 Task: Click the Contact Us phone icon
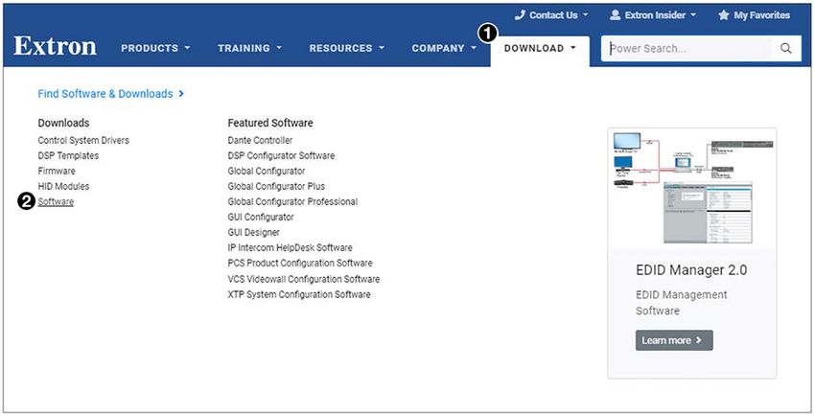520,15
